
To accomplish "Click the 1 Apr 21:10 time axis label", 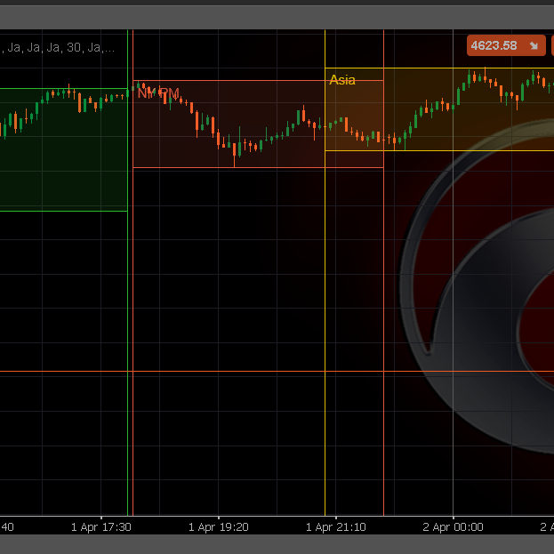I will 336,526.
